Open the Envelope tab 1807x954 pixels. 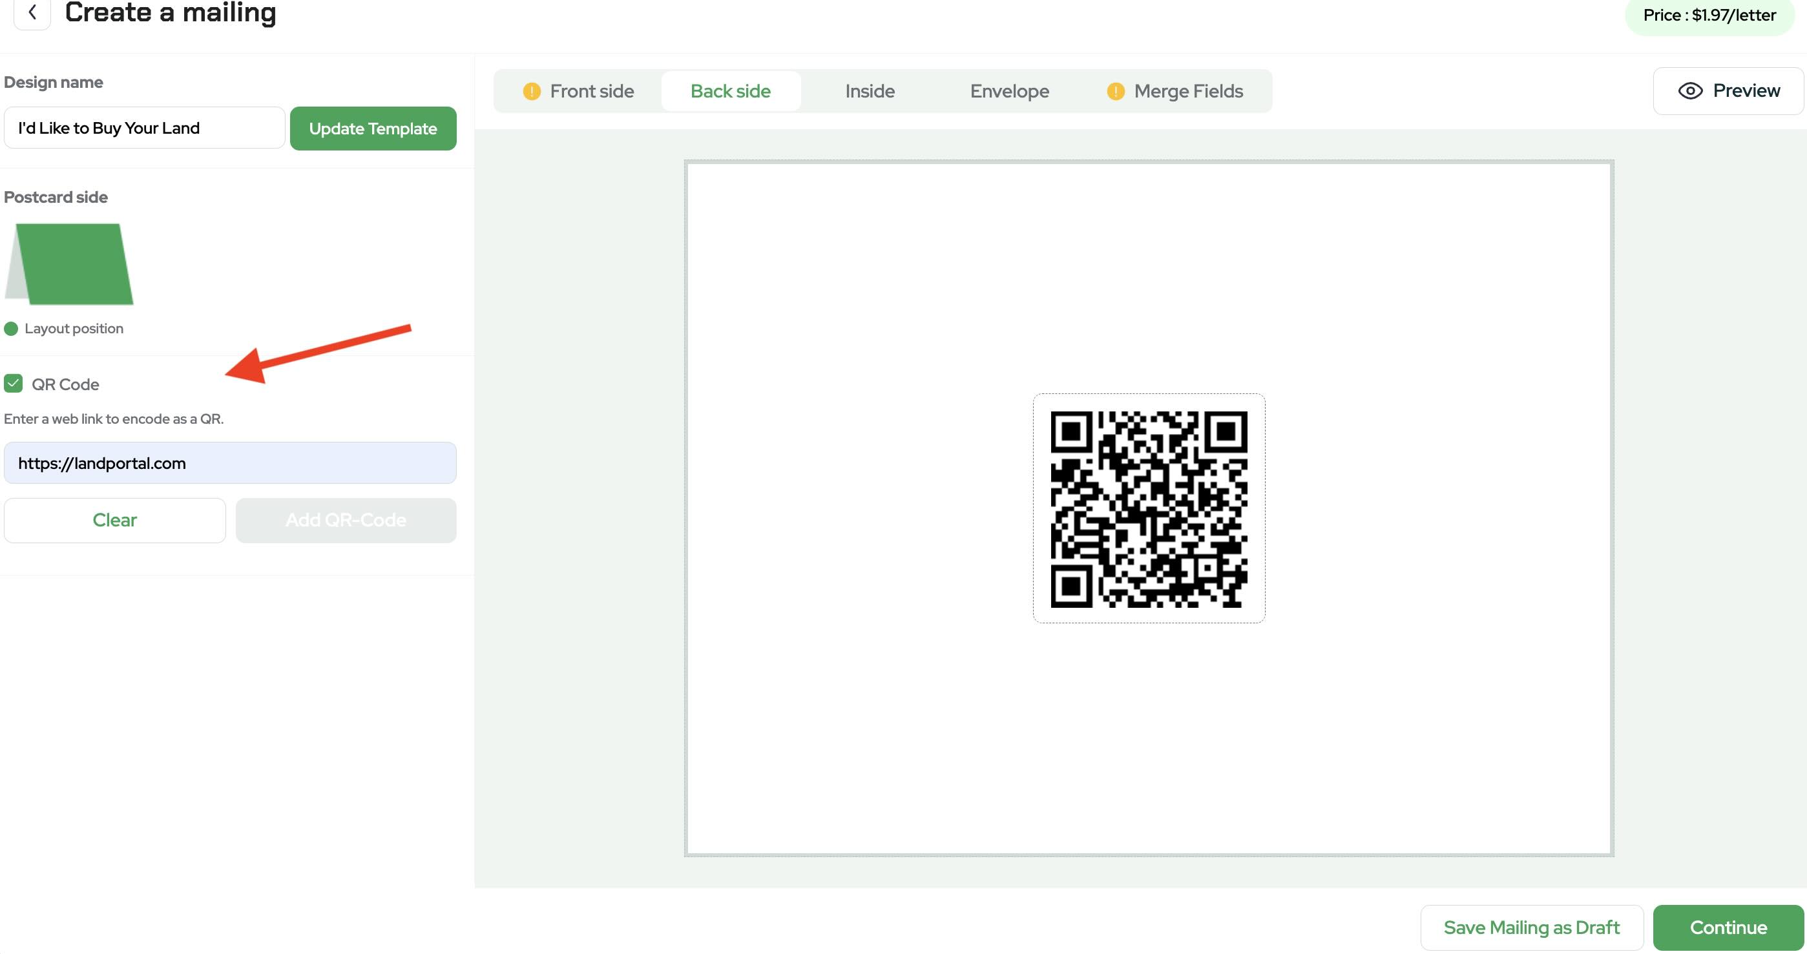click(x=1008, y=91)
